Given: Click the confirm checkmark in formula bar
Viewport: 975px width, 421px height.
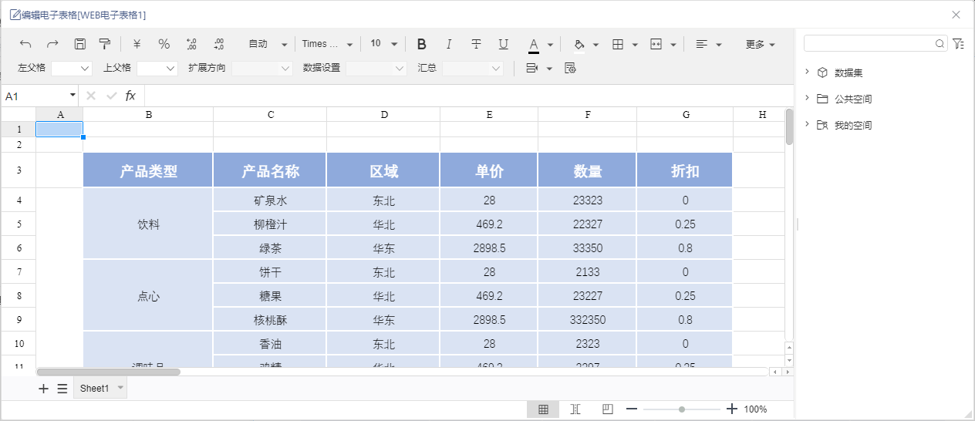Looking at the screenshot, I should pyautogui.click(x=112, y=96).
